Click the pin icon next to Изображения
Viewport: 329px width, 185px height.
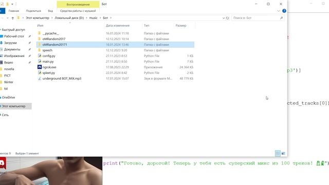[x=30, y=56]
